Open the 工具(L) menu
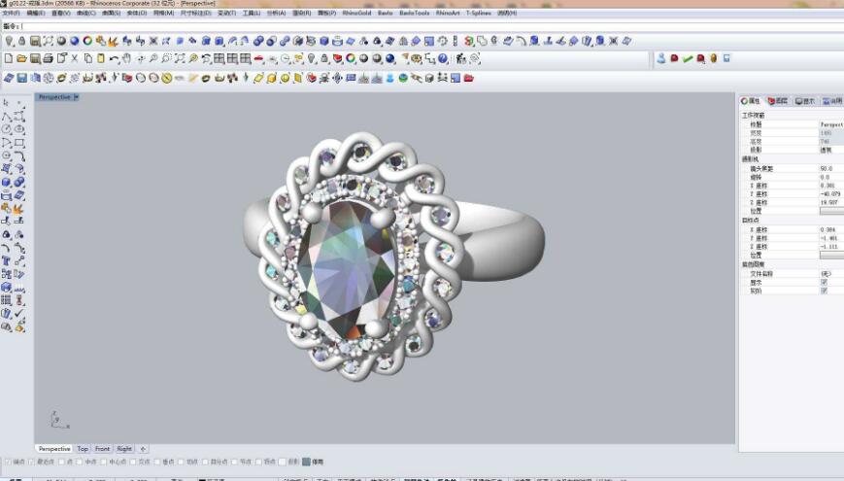 [x=252, y=13]
